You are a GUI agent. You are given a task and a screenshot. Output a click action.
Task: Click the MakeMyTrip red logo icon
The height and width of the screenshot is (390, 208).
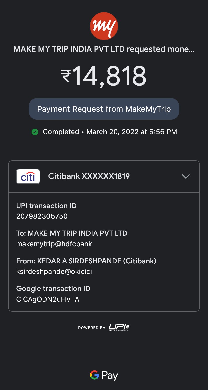[104, 26]
